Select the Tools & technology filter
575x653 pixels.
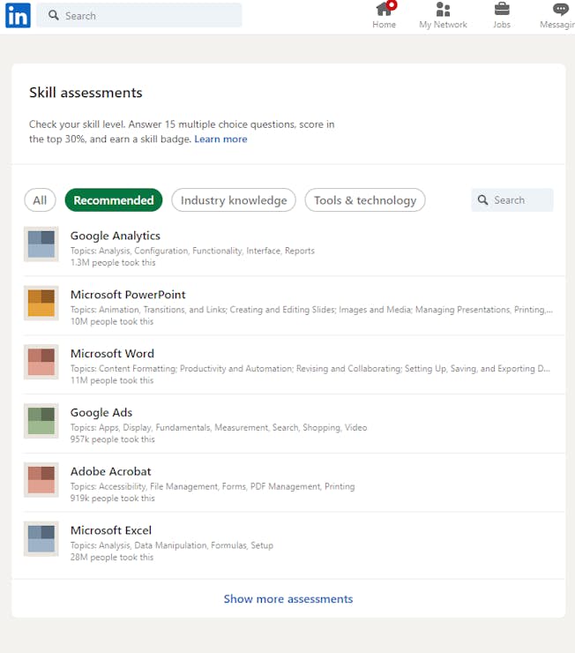point(365,200)
